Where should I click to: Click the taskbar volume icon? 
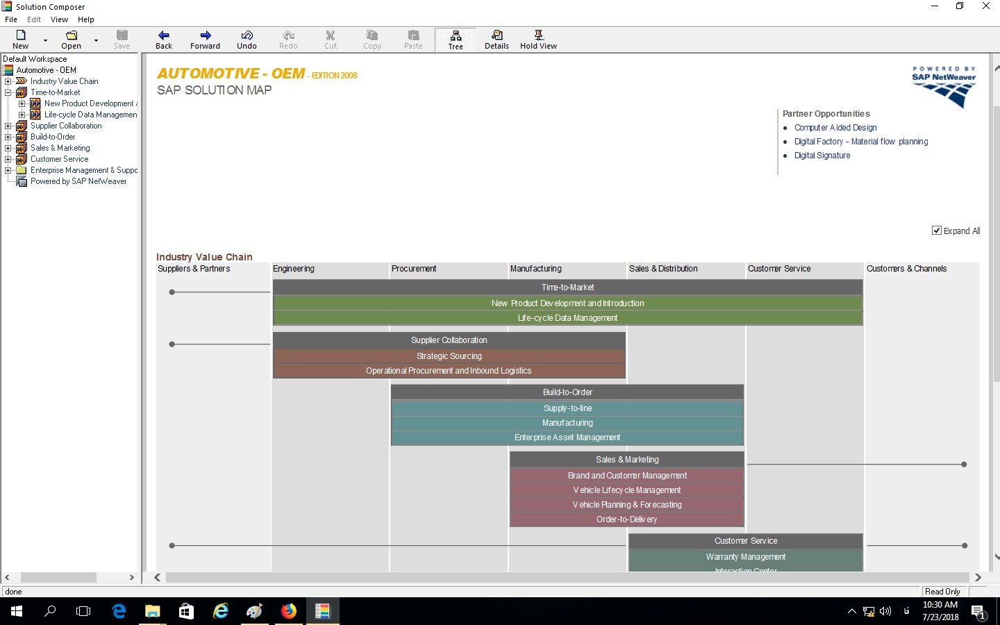pyautogui.click(x=885, y=611)
